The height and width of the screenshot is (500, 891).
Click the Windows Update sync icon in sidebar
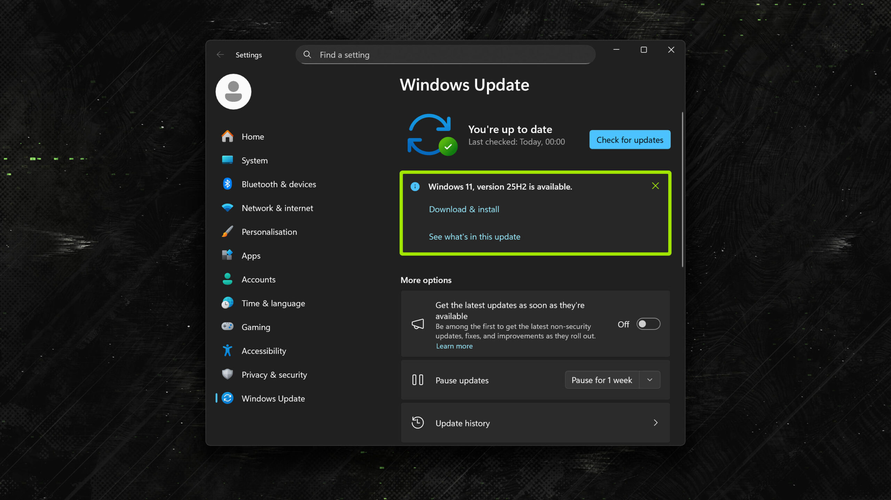227,398
